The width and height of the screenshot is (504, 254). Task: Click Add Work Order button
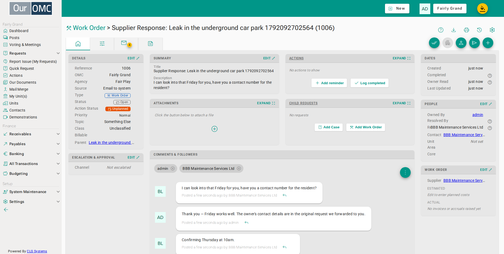point(366,127)
